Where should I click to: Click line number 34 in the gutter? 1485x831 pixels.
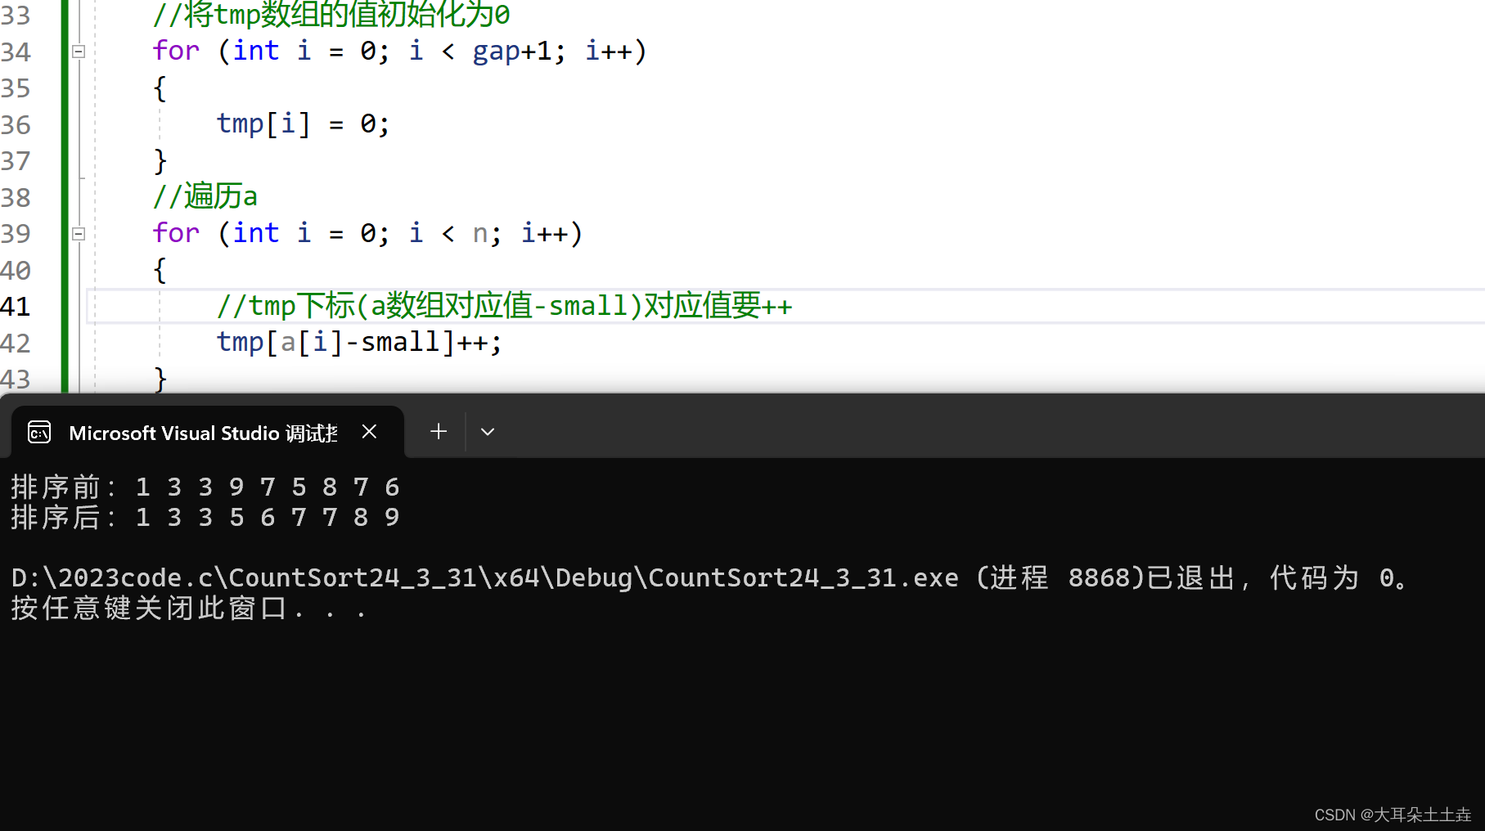(16, 52)
